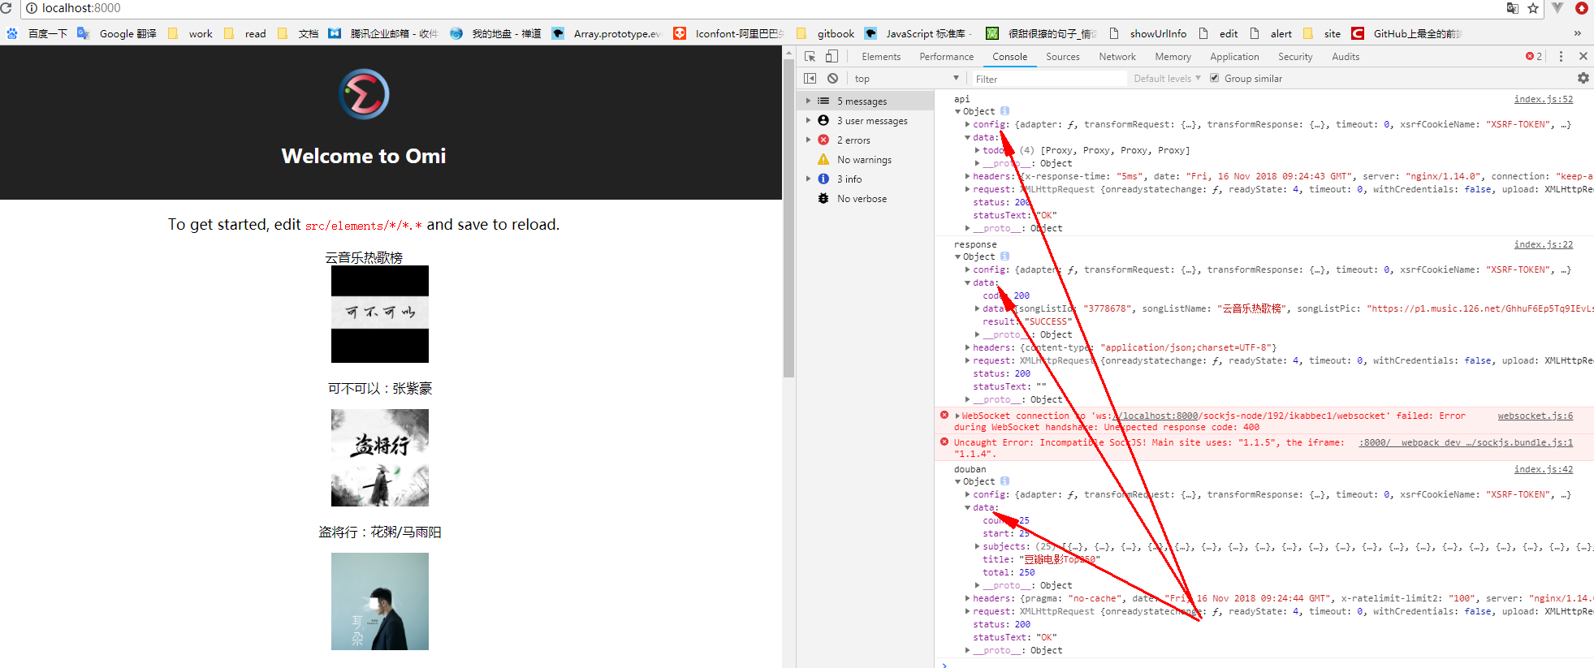This screenshot has width=1594, height=668.
Task: Open Iconfont-阿里巴巴 bookmark
Action: (x=728, y=33)
